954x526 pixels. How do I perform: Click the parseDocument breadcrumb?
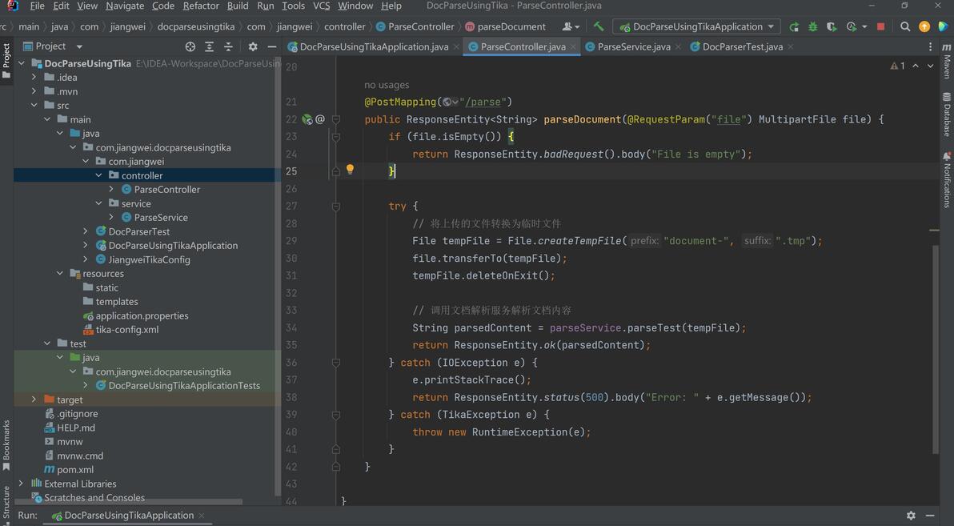point(511,26)
